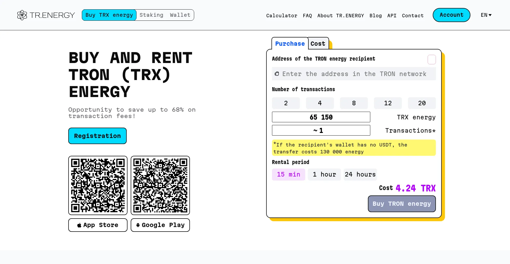Image resolution: width=510 pixels, height=264 pixels.
Task: Open the Calculator link
Action: (282, 16)
